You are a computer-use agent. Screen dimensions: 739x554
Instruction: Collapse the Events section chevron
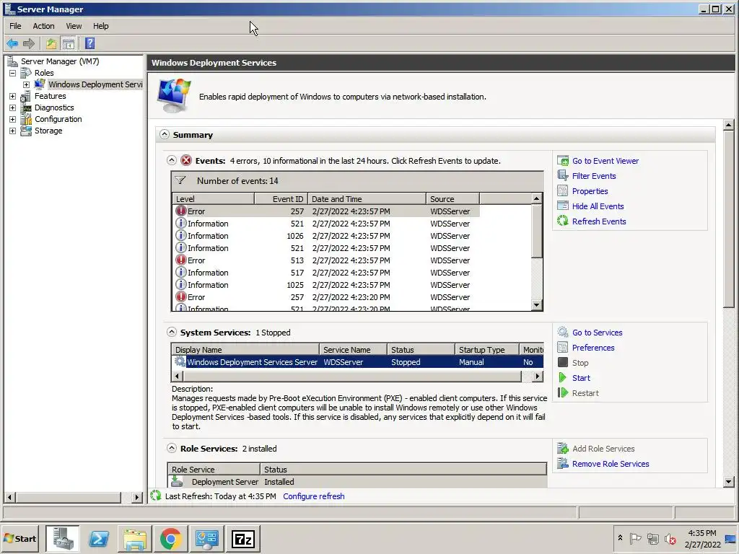[x=172, y=160]
